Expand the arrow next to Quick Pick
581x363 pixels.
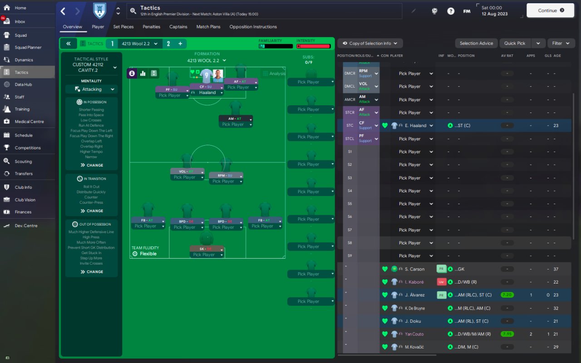538,43
